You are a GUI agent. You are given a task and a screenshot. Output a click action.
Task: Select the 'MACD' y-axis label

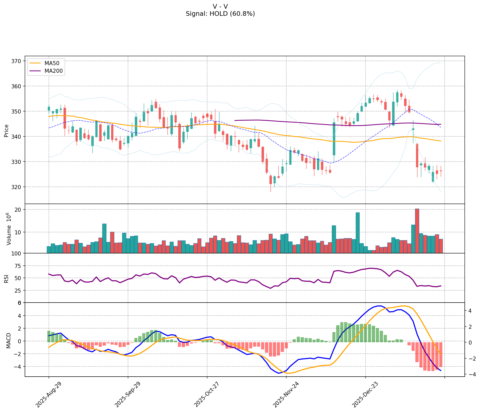click(x=8, y=340)
